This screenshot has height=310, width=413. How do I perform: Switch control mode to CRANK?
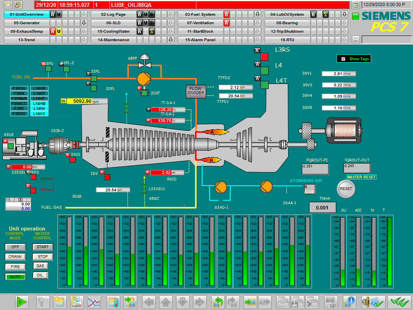click(x=15, y=257)
